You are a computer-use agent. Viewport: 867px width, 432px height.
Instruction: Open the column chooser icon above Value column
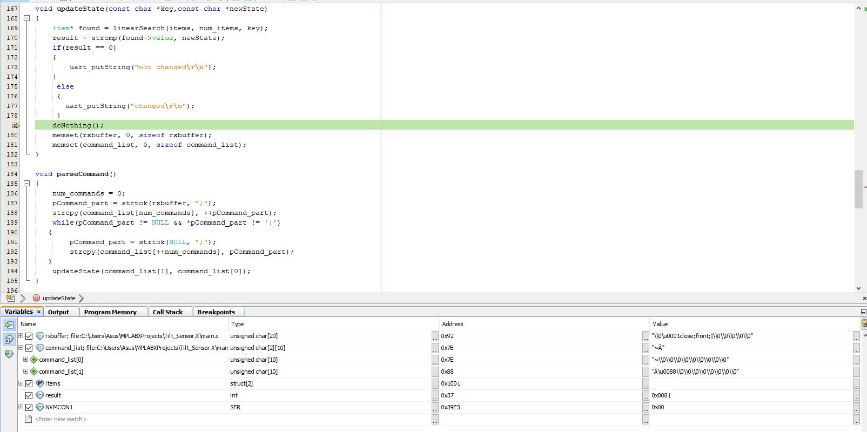pyautogui.click(x=864, y=323)
